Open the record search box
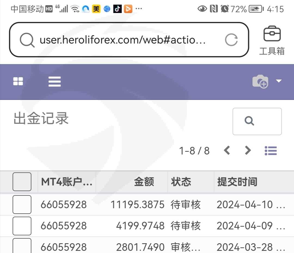This screenshot has height=253, width=294. [257, 121]
